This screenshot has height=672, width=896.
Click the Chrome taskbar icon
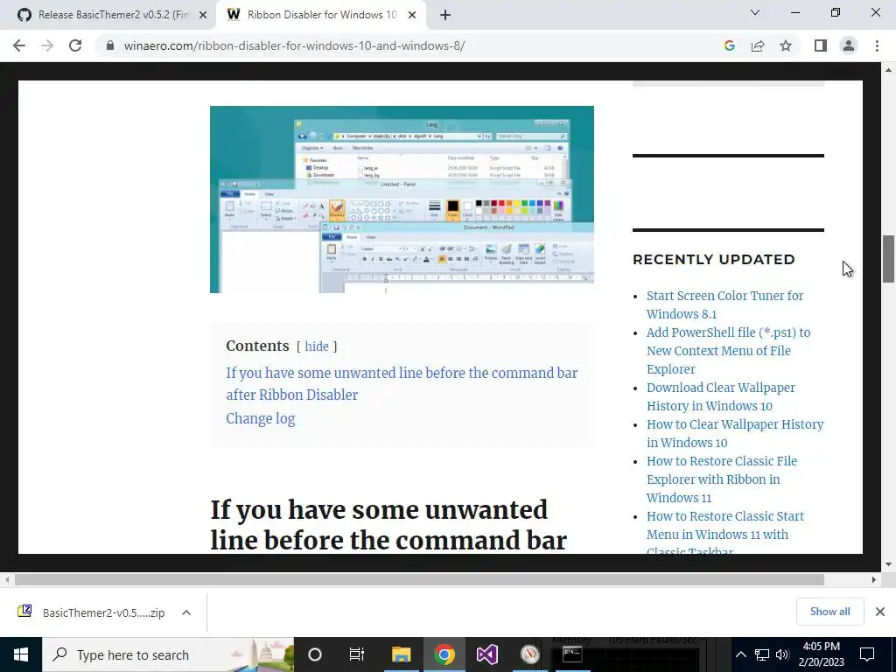[444, 654]
